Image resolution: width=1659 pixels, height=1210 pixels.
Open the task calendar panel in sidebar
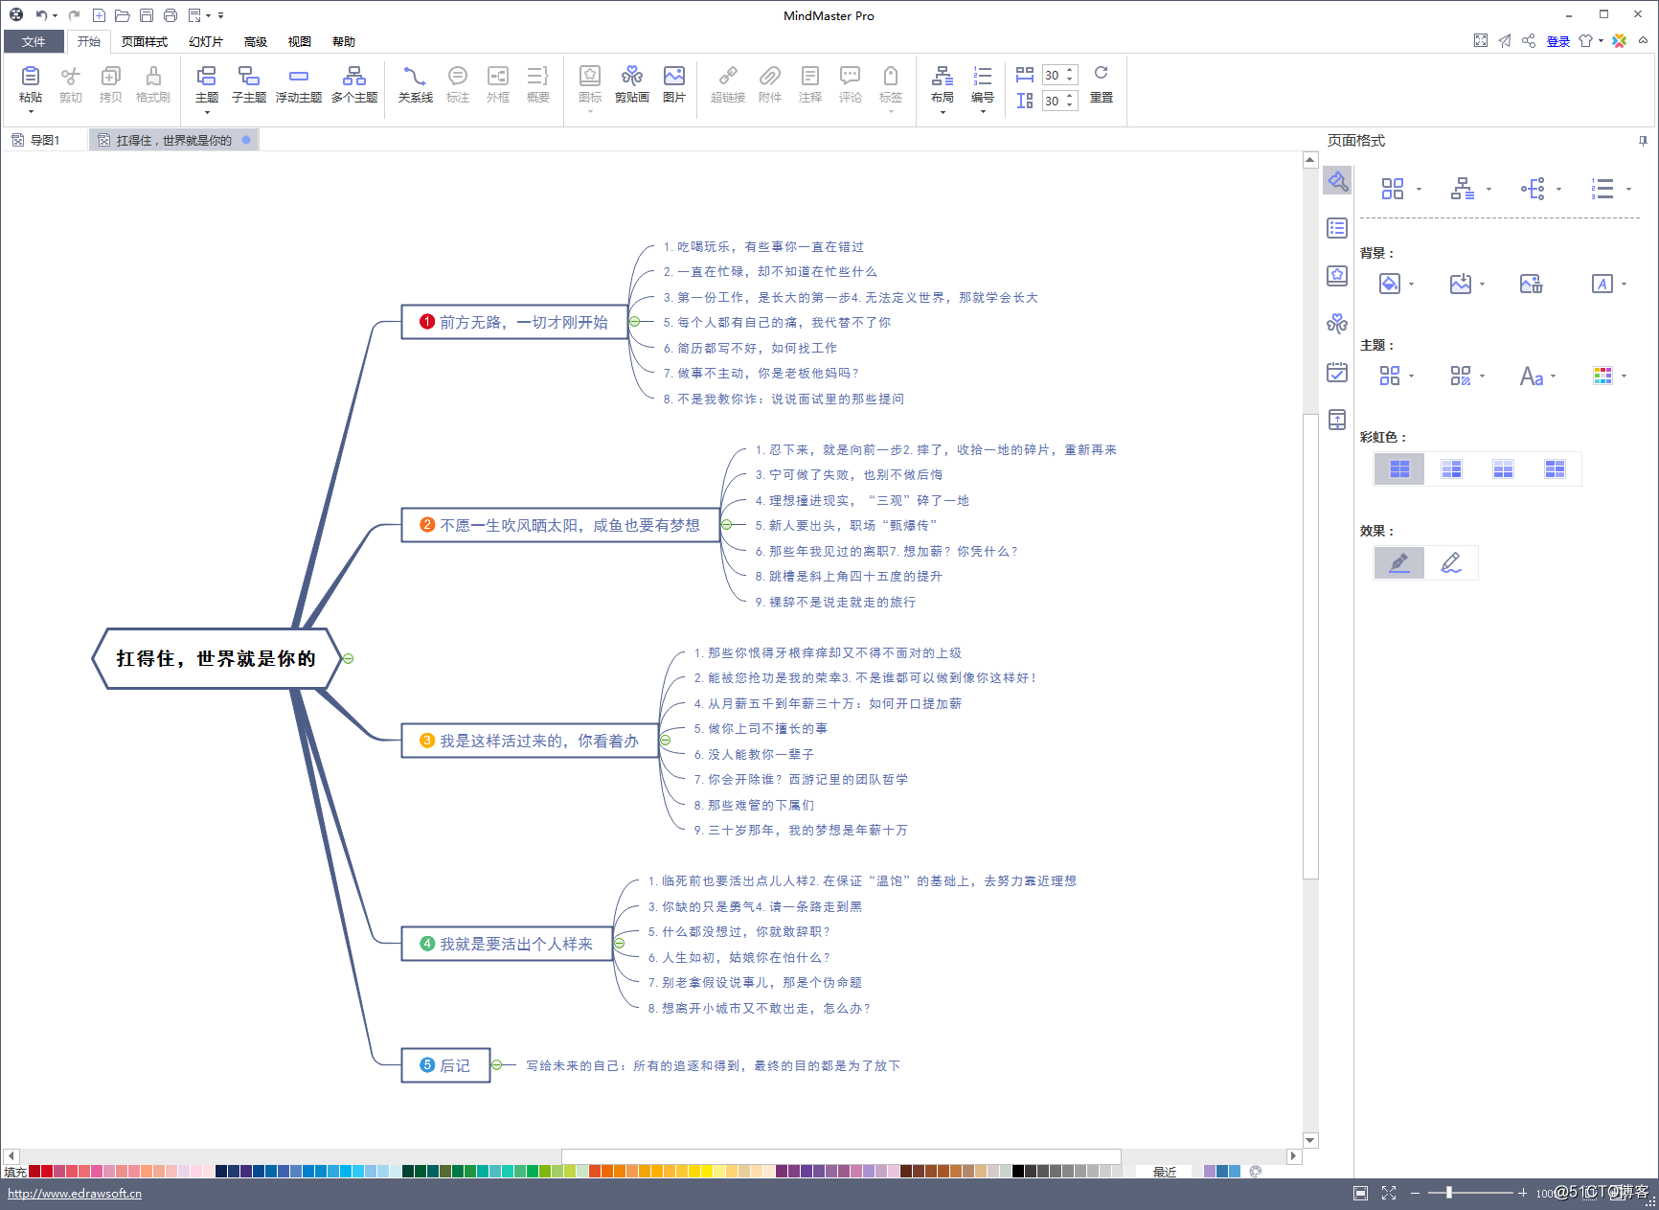click(x=1337, y=372)
